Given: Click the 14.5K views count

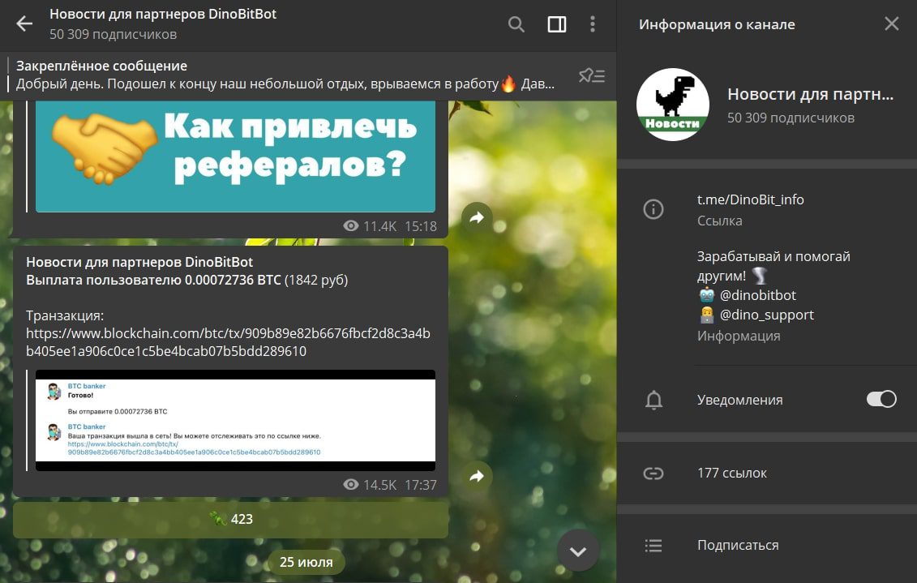Looking at the screenshot, I should pos(379,485).
